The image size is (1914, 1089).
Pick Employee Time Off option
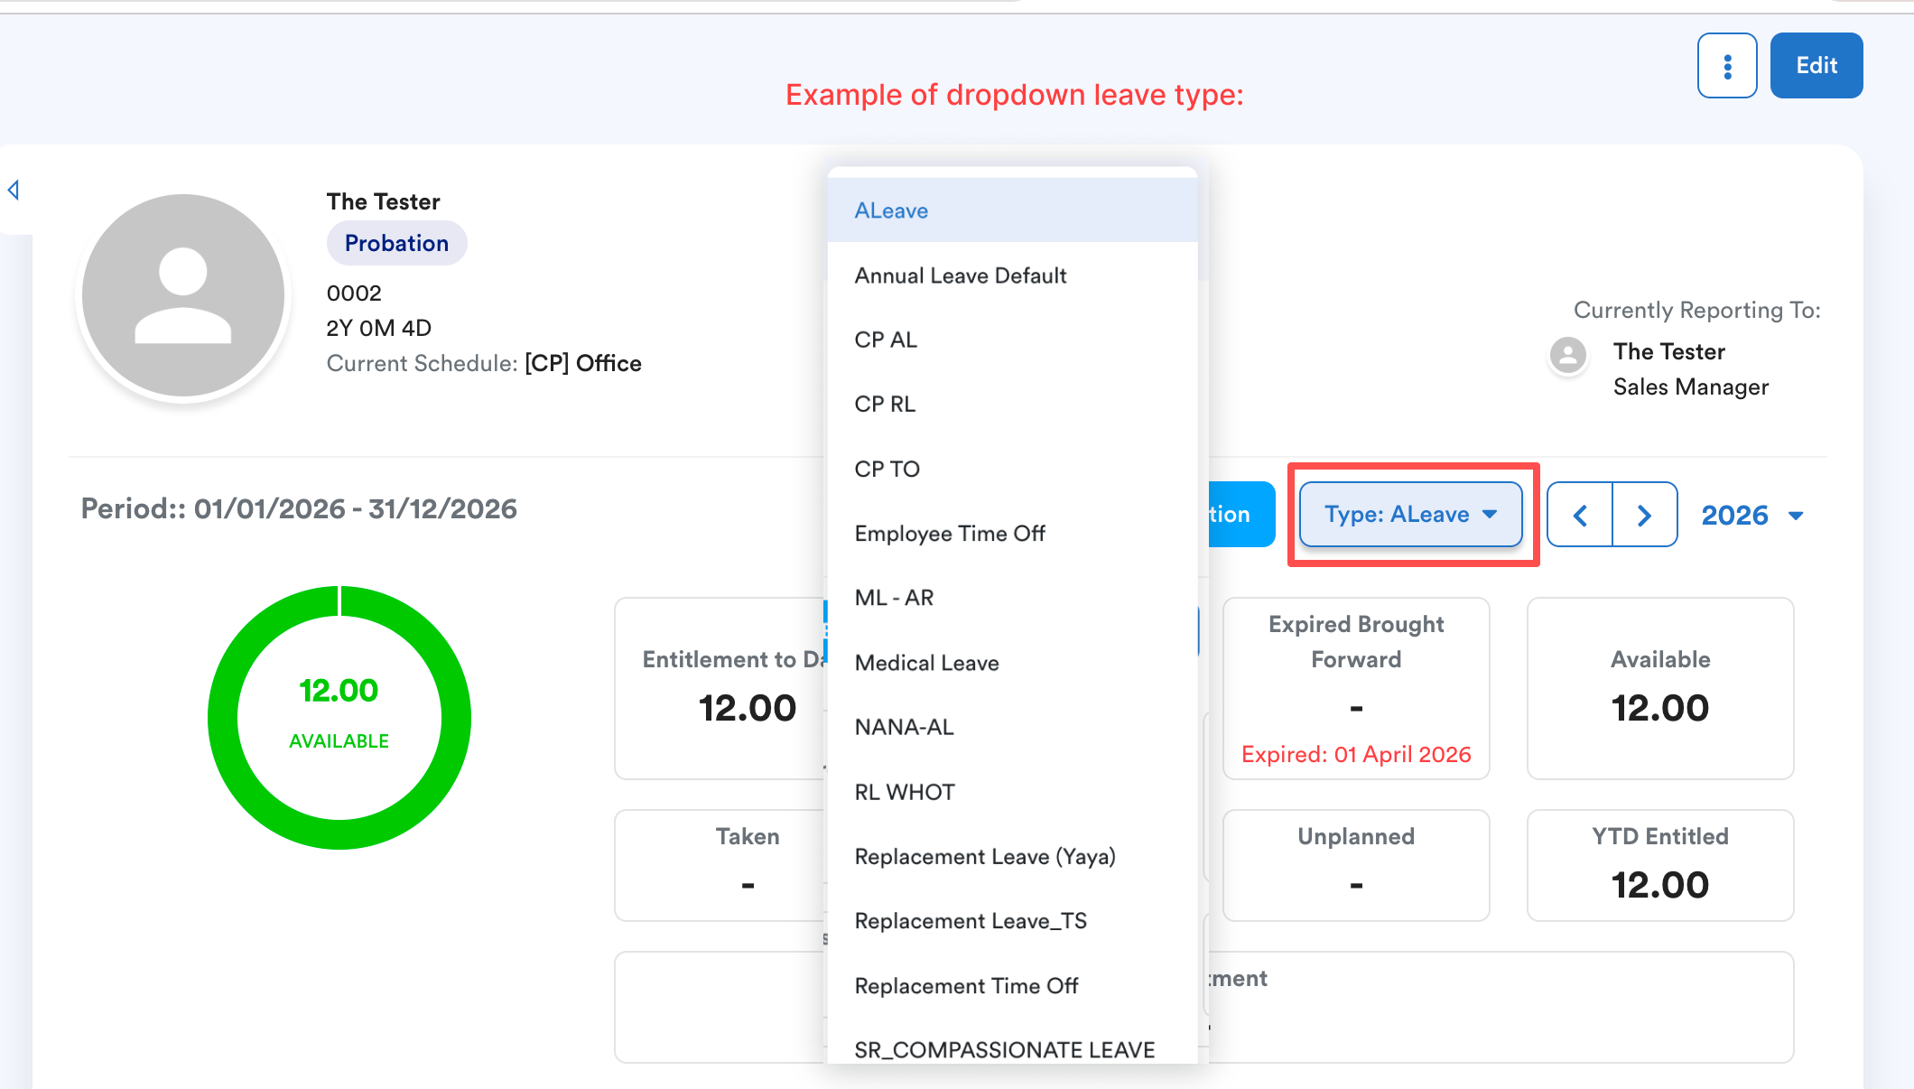click(949, 534)
